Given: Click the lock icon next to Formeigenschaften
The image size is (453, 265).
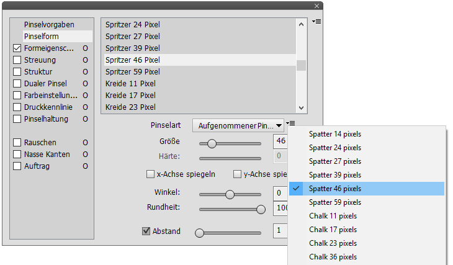Looking at the screenshot, I should coord(86,48).
